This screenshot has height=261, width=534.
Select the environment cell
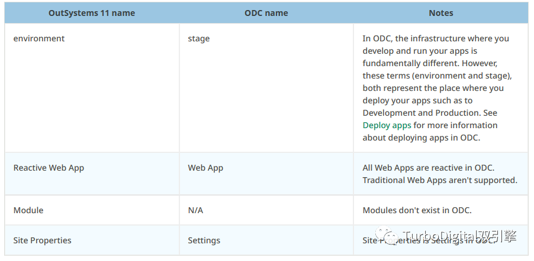coord(39,38)
